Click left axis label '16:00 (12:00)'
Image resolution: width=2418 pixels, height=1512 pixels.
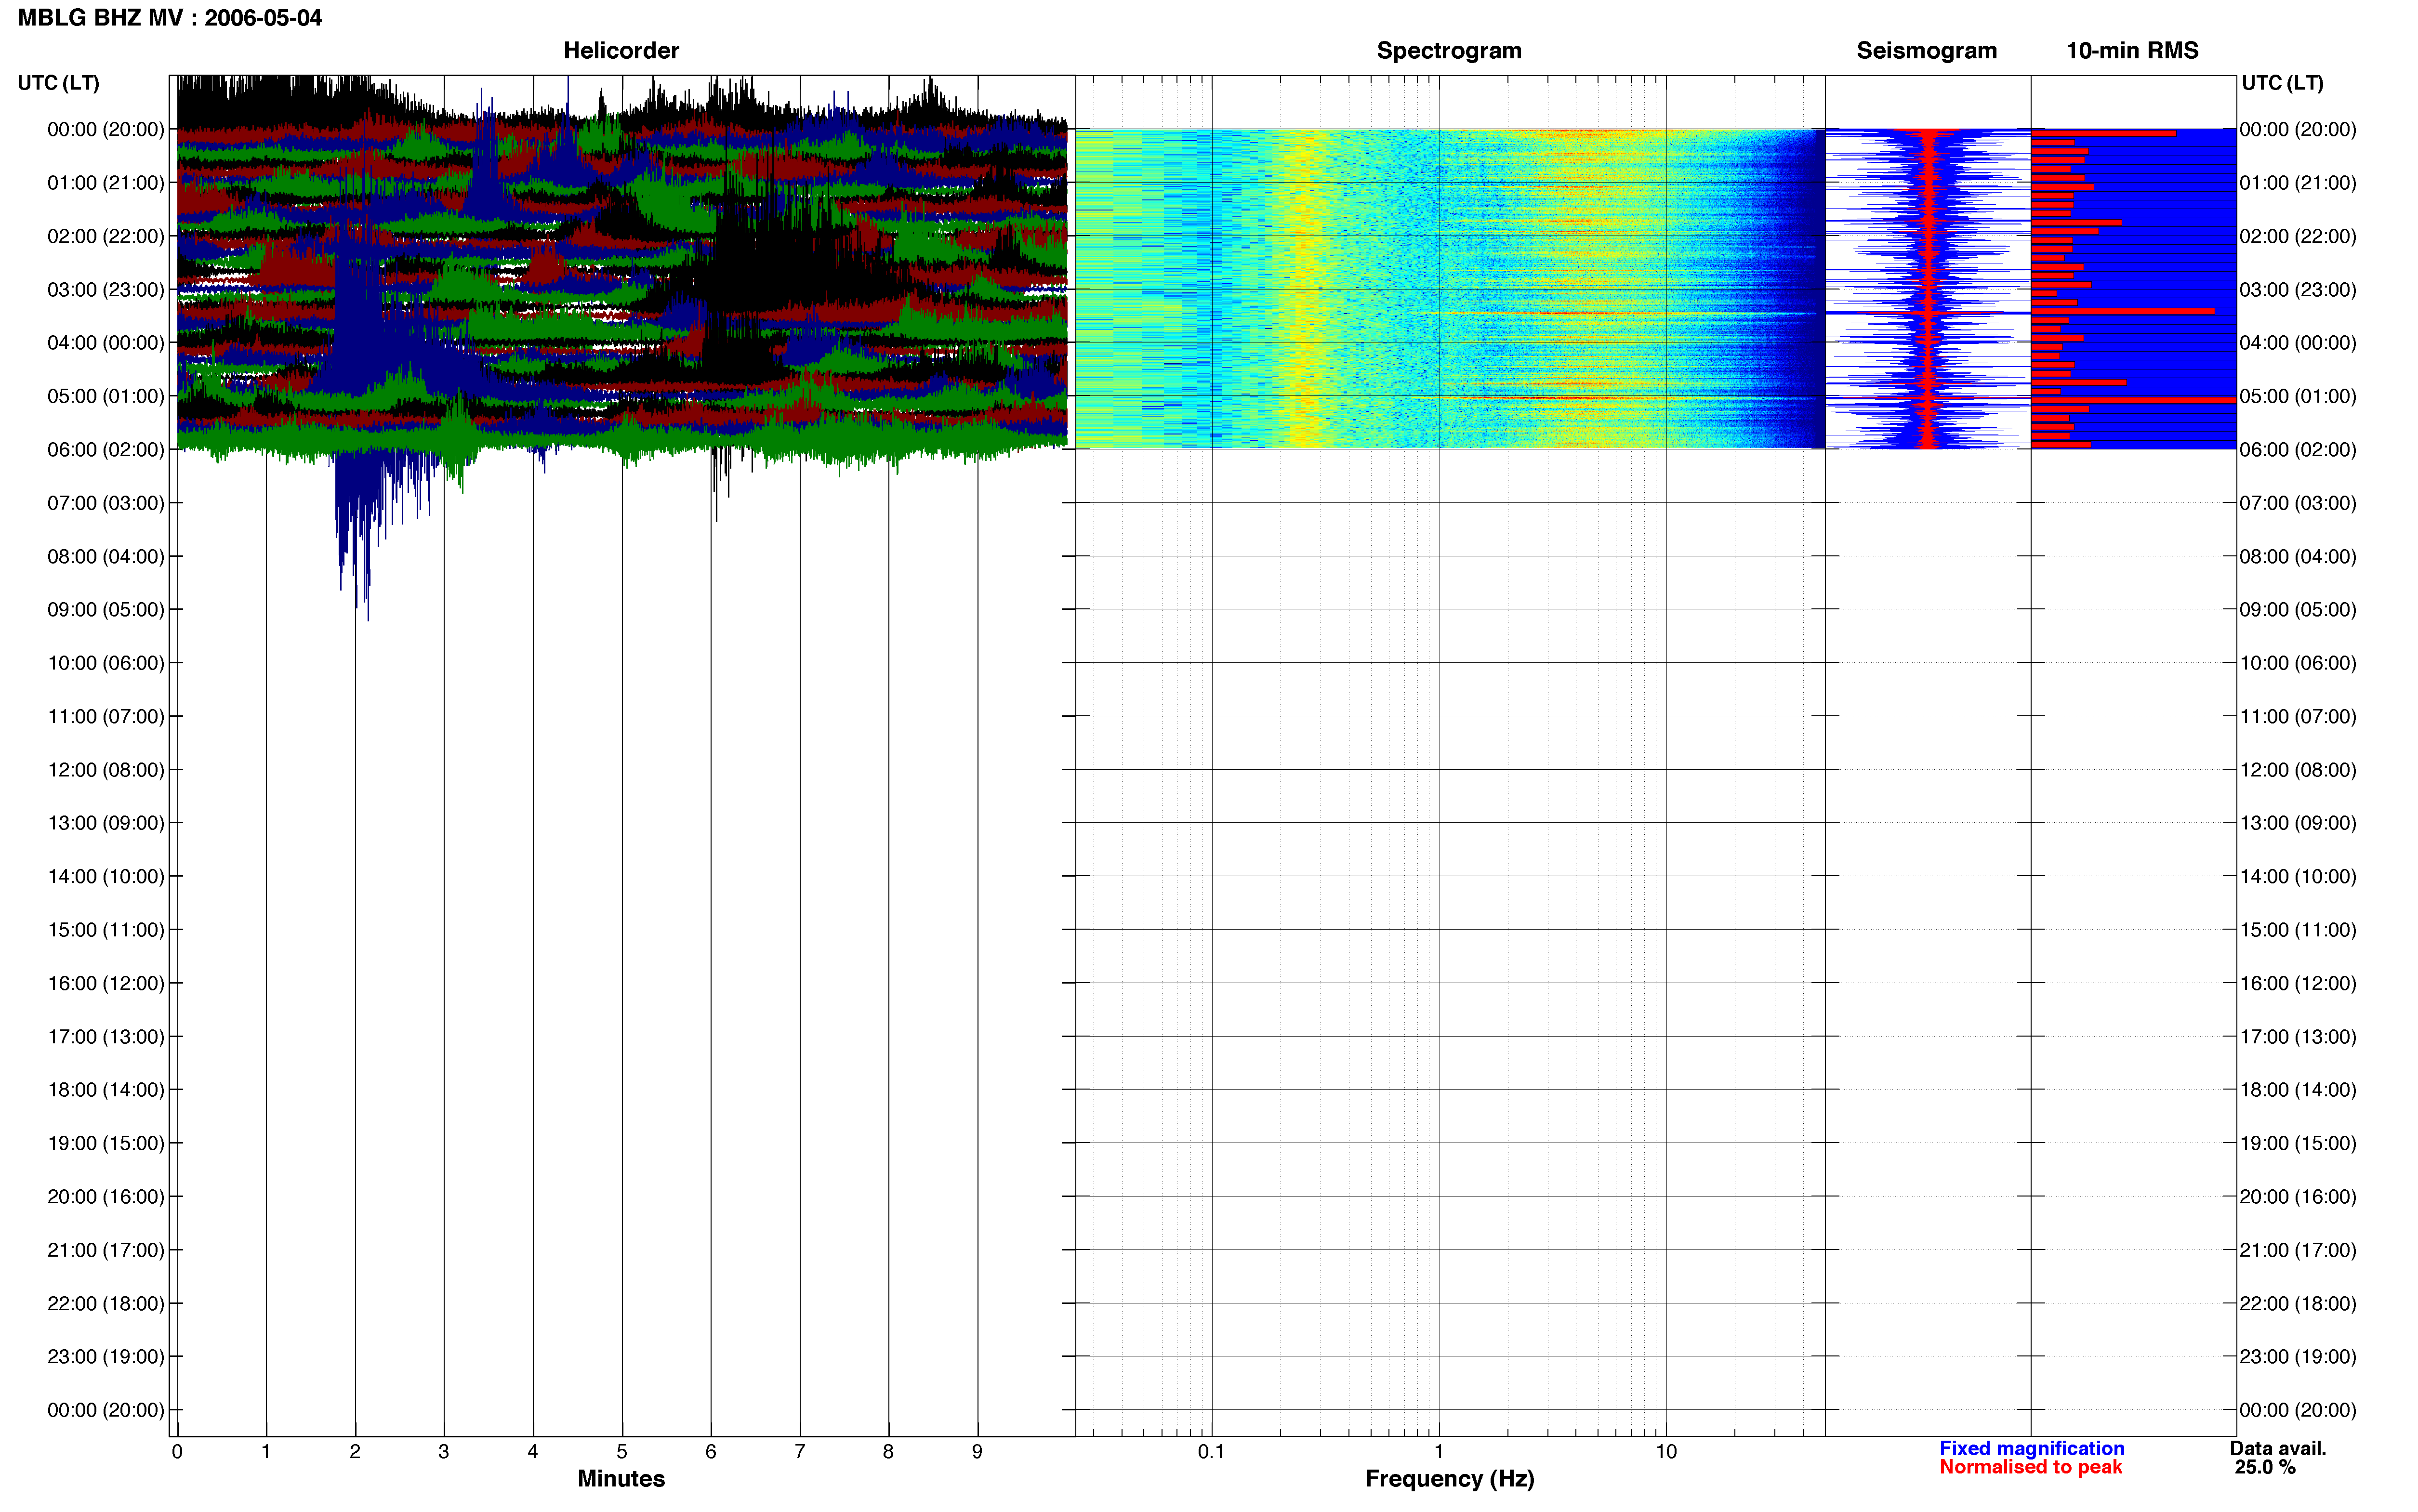coord(106,983)
